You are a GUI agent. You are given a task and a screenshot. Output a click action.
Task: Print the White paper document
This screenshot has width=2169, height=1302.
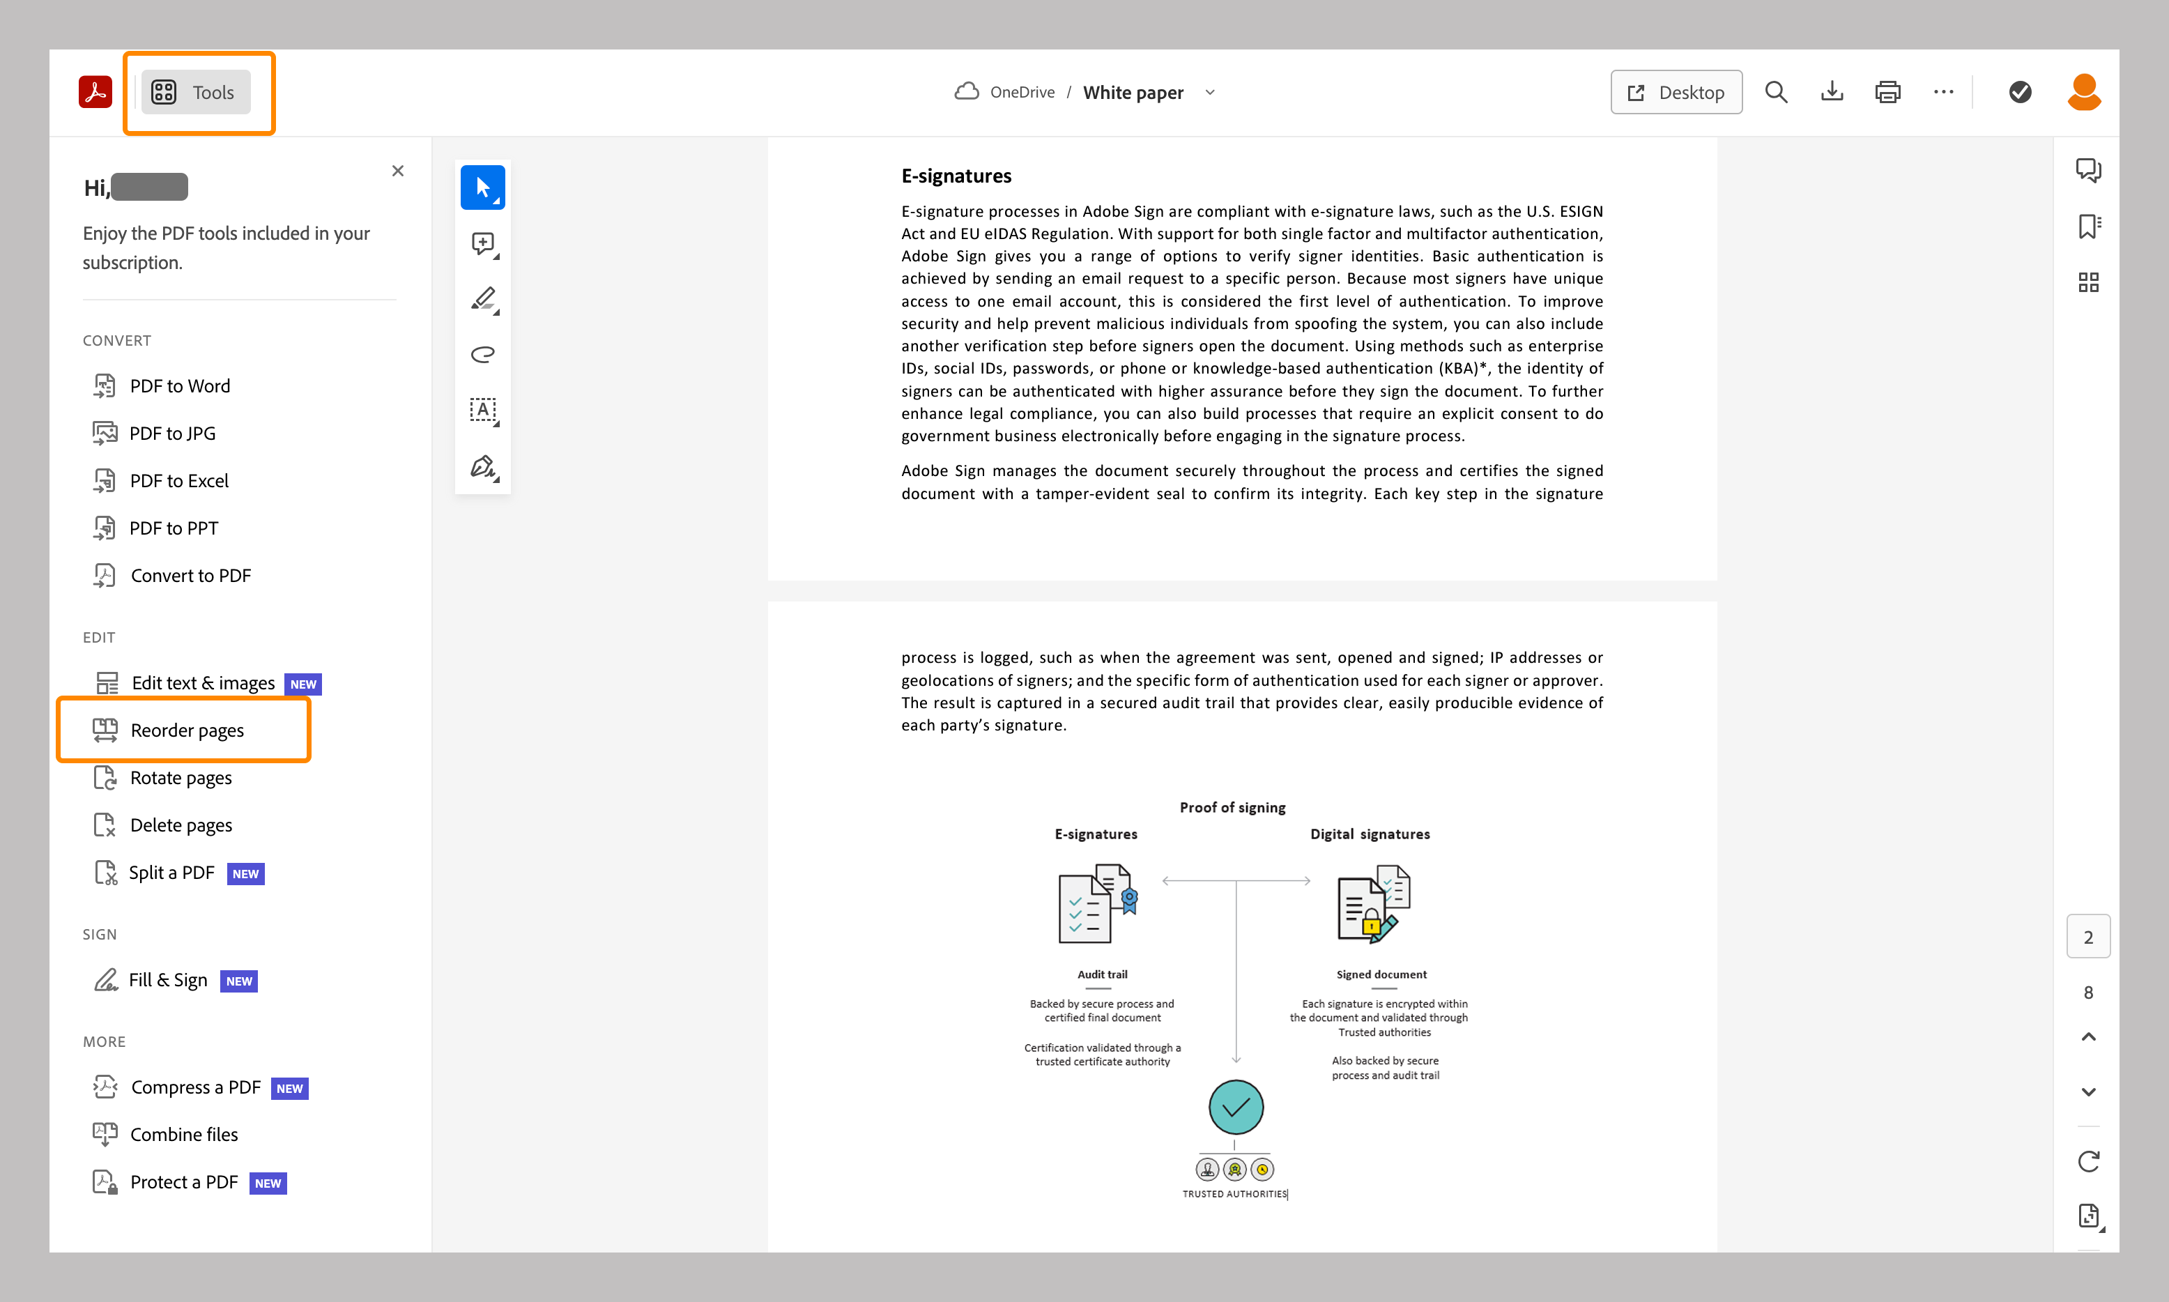(x=1887, y=91)
